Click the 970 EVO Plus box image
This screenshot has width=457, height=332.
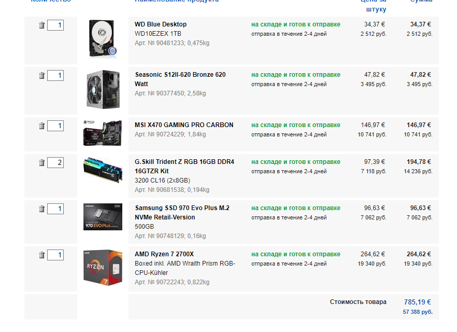(x=103, y=217)
